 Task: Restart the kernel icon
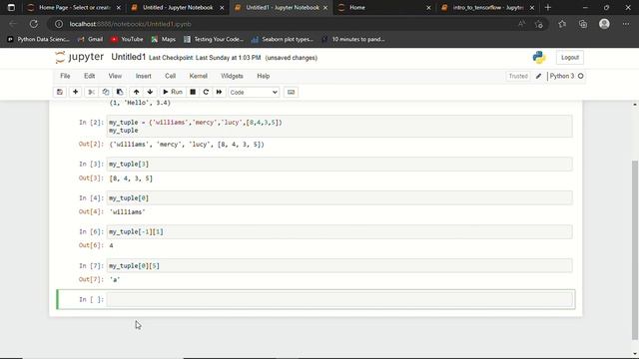coord(206,92)
